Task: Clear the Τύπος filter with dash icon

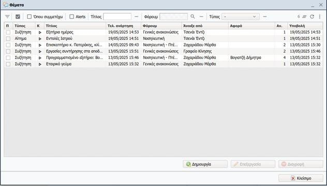Action: click(265, 17)
